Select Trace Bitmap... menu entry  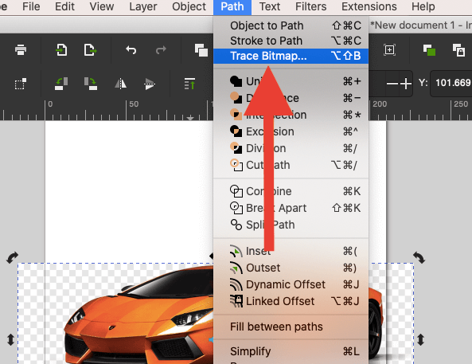coord(291,56)
